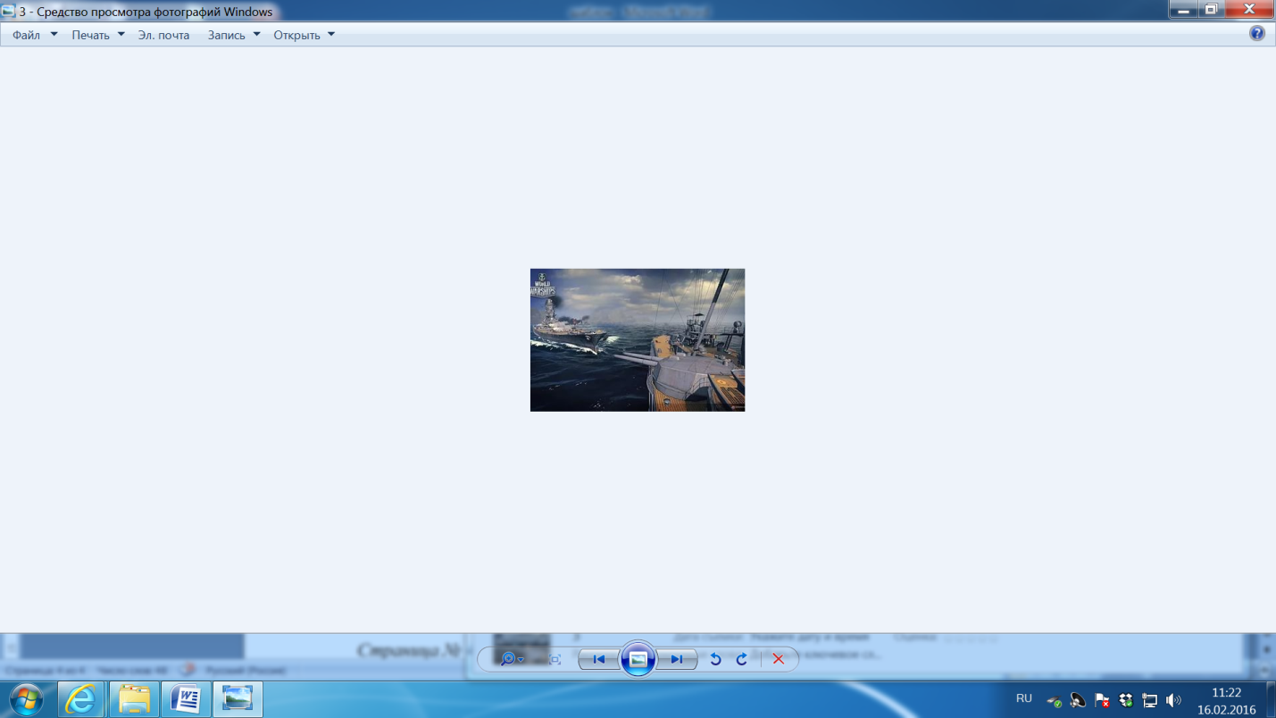Open Safely Remove Hardware tray icon
Screen dimensions: 1276x718
tap(1055, 701)
